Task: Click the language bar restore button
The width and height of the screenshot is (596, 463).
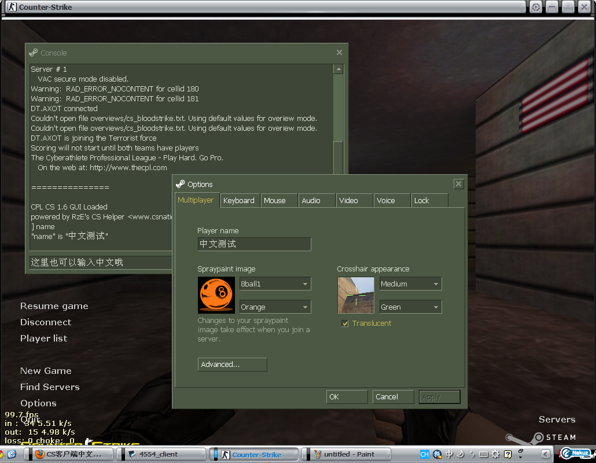Action: point(520,451)
